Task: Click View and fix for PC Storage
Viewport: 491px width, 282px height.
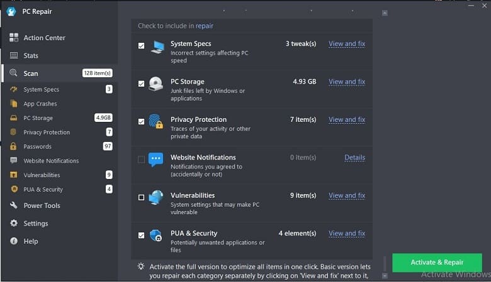Action: (347, 82)
